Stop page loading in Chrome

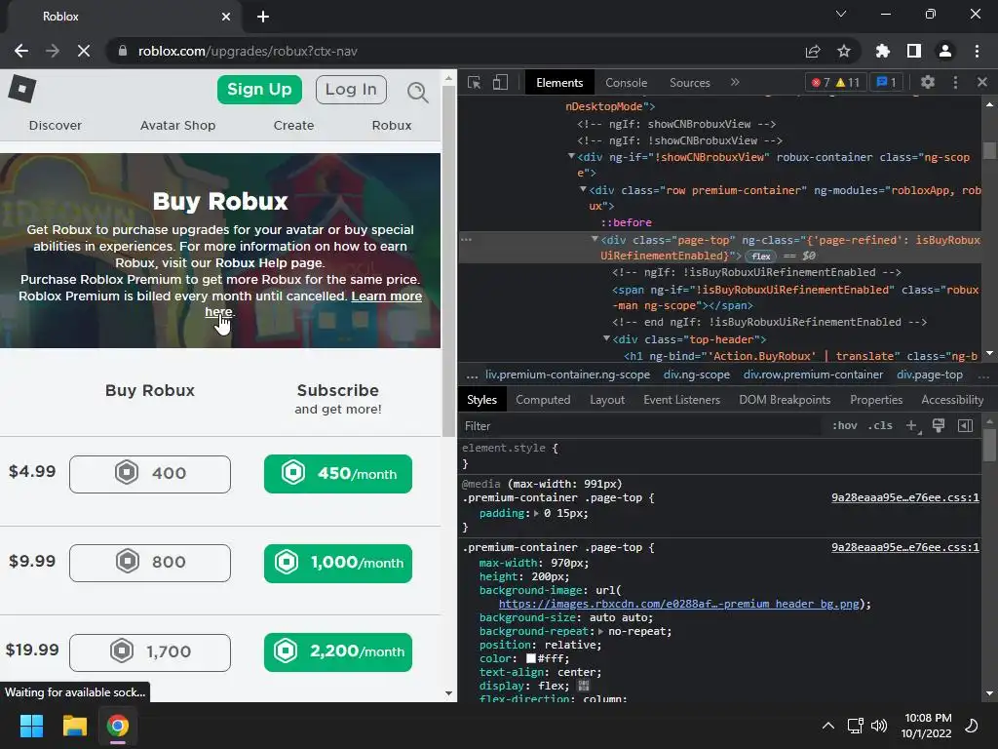pyautogui.click(x=84, y=51)
